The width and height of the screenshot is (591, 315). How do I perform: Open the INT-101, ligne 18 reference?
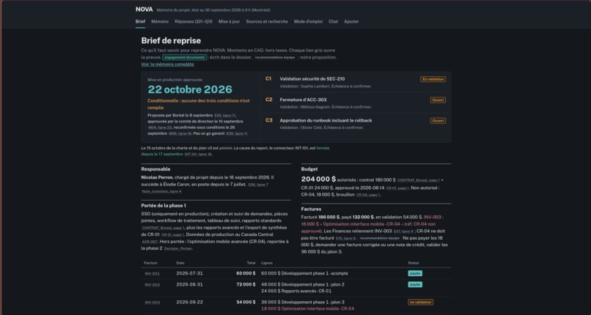click(198, 155)
